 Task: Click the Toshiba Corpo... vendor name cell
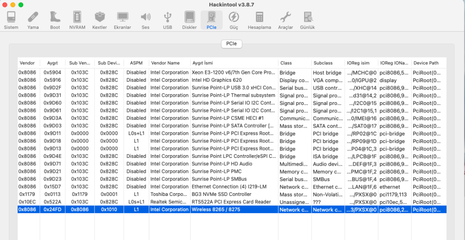pos(169,194)
